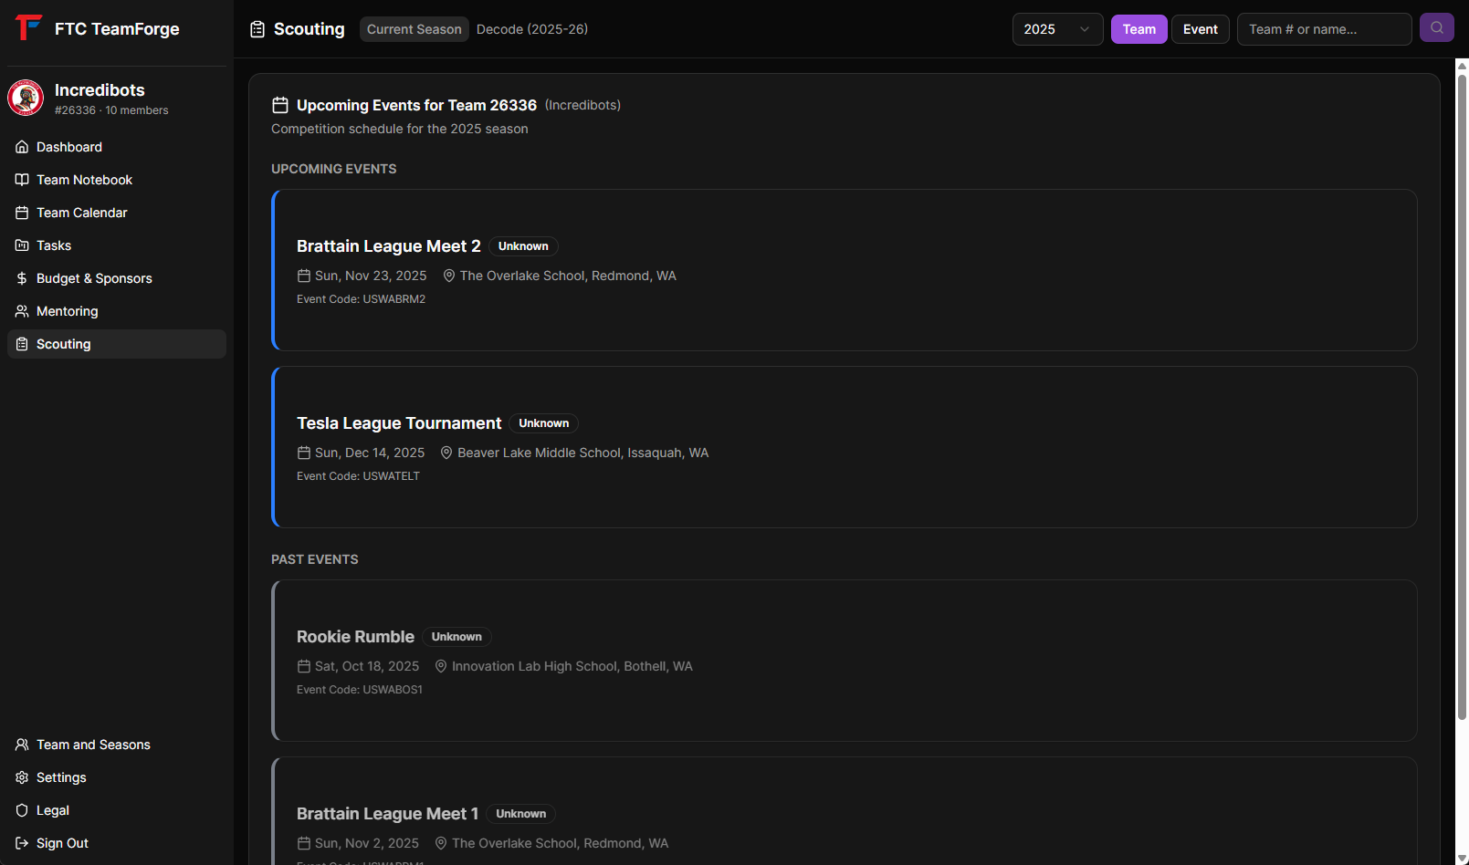Image resolution: width=1469 pixels, height=865 pixels.
Task: Open the Legal page link
Action: point(52,810)
